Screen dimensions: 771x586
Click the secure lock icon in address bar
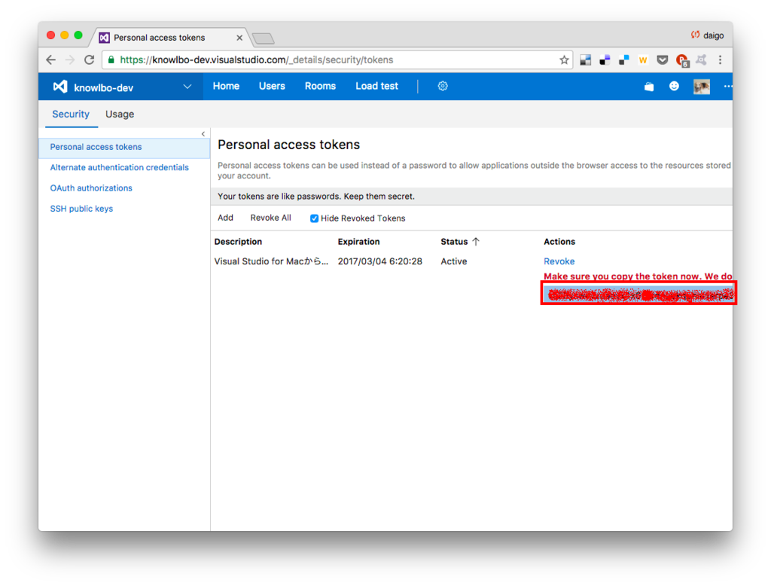111,60
